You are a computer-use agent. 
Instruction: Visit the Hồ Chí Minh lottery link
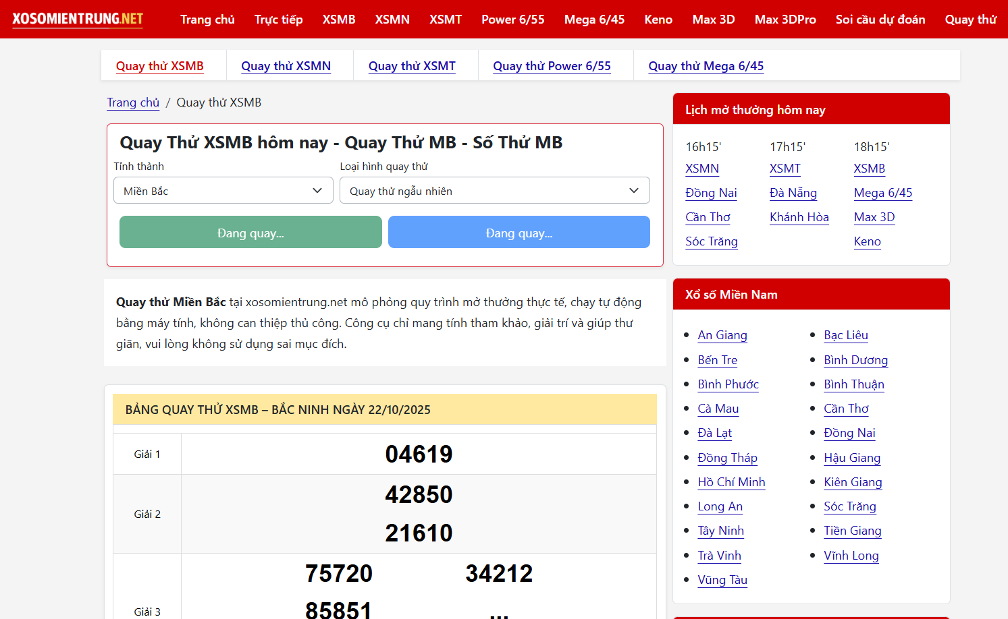click(x=731, y=482)
